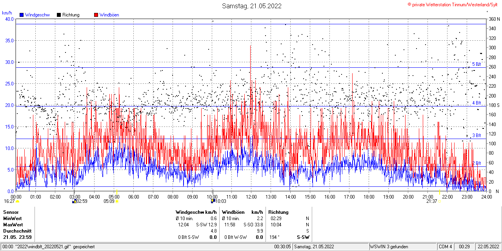Click the Windböen km/h column header
The image size is (502, 251).
point(242,212)
